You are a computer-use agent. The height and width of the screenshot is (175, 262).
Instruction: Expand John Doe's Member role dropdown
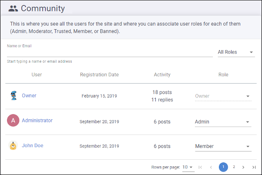coord(223,147)
